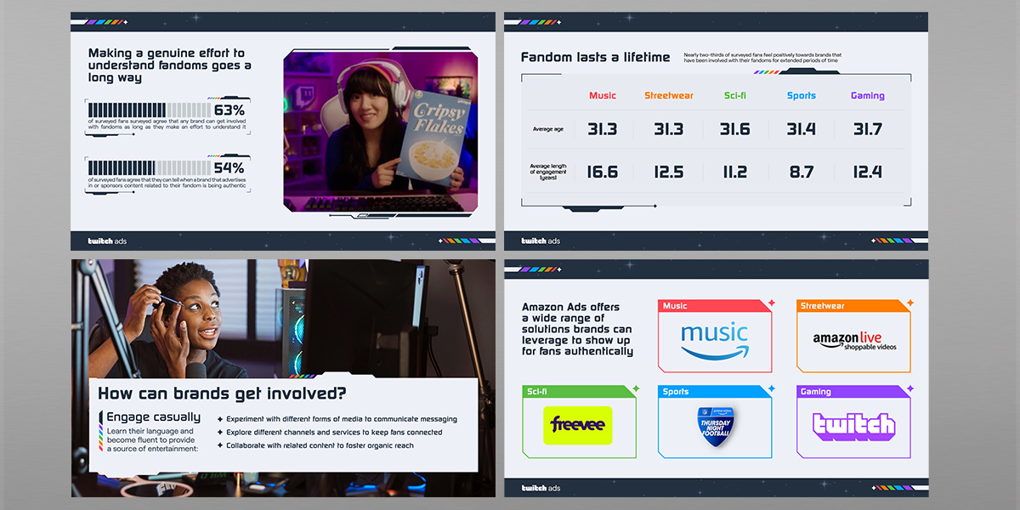Select the green Sci-fi label on the logo card

point(537,392)
